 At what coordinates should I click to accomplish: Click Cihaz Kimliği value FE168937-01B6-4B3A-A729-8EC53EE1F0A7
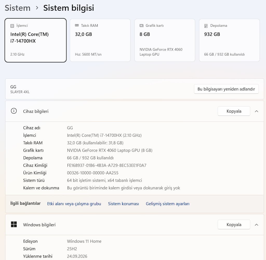point(107,166)
